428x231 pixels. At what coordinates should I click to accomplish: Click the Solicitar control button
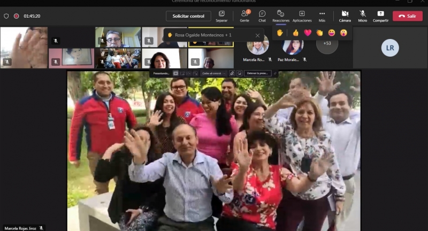tap(188, 16)
